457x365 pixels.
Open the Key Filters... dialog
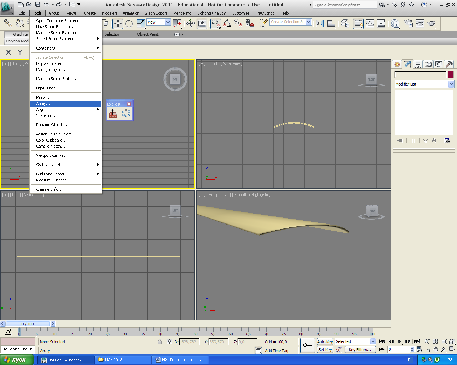pyautogui.click(x=360, y=350)
